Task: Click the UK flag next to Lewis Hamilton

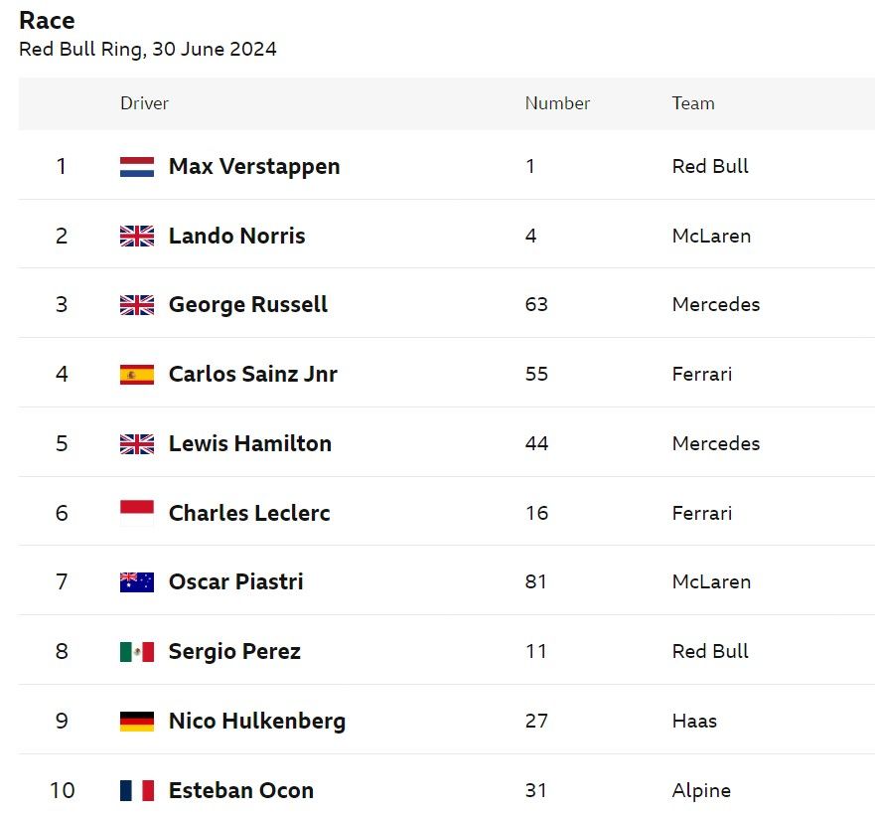Action: point(137,444)
